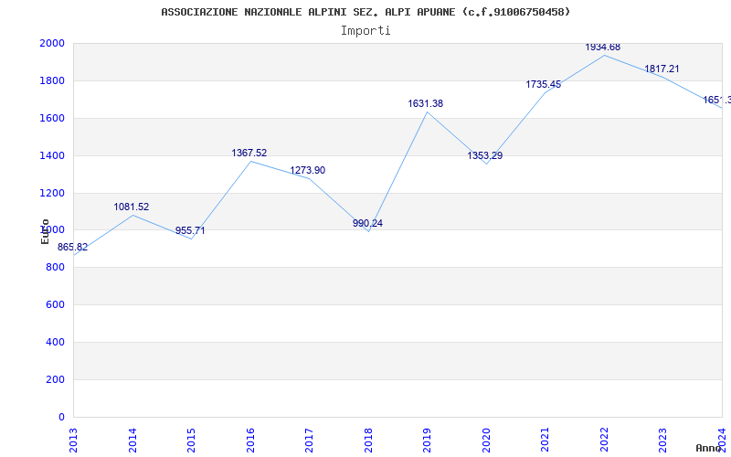Select data label 1367.52

(249, 153)
